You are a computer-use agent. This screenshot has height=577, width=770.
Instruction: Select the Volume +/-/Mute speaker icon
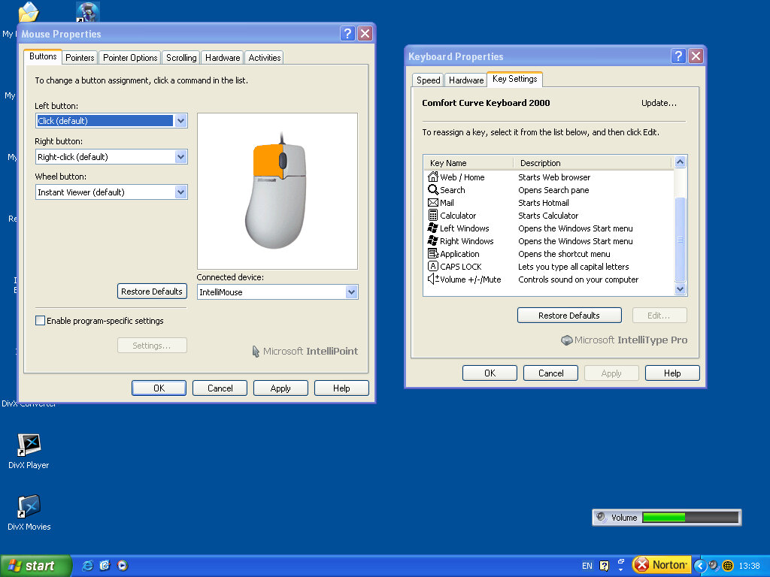[432, 279]
